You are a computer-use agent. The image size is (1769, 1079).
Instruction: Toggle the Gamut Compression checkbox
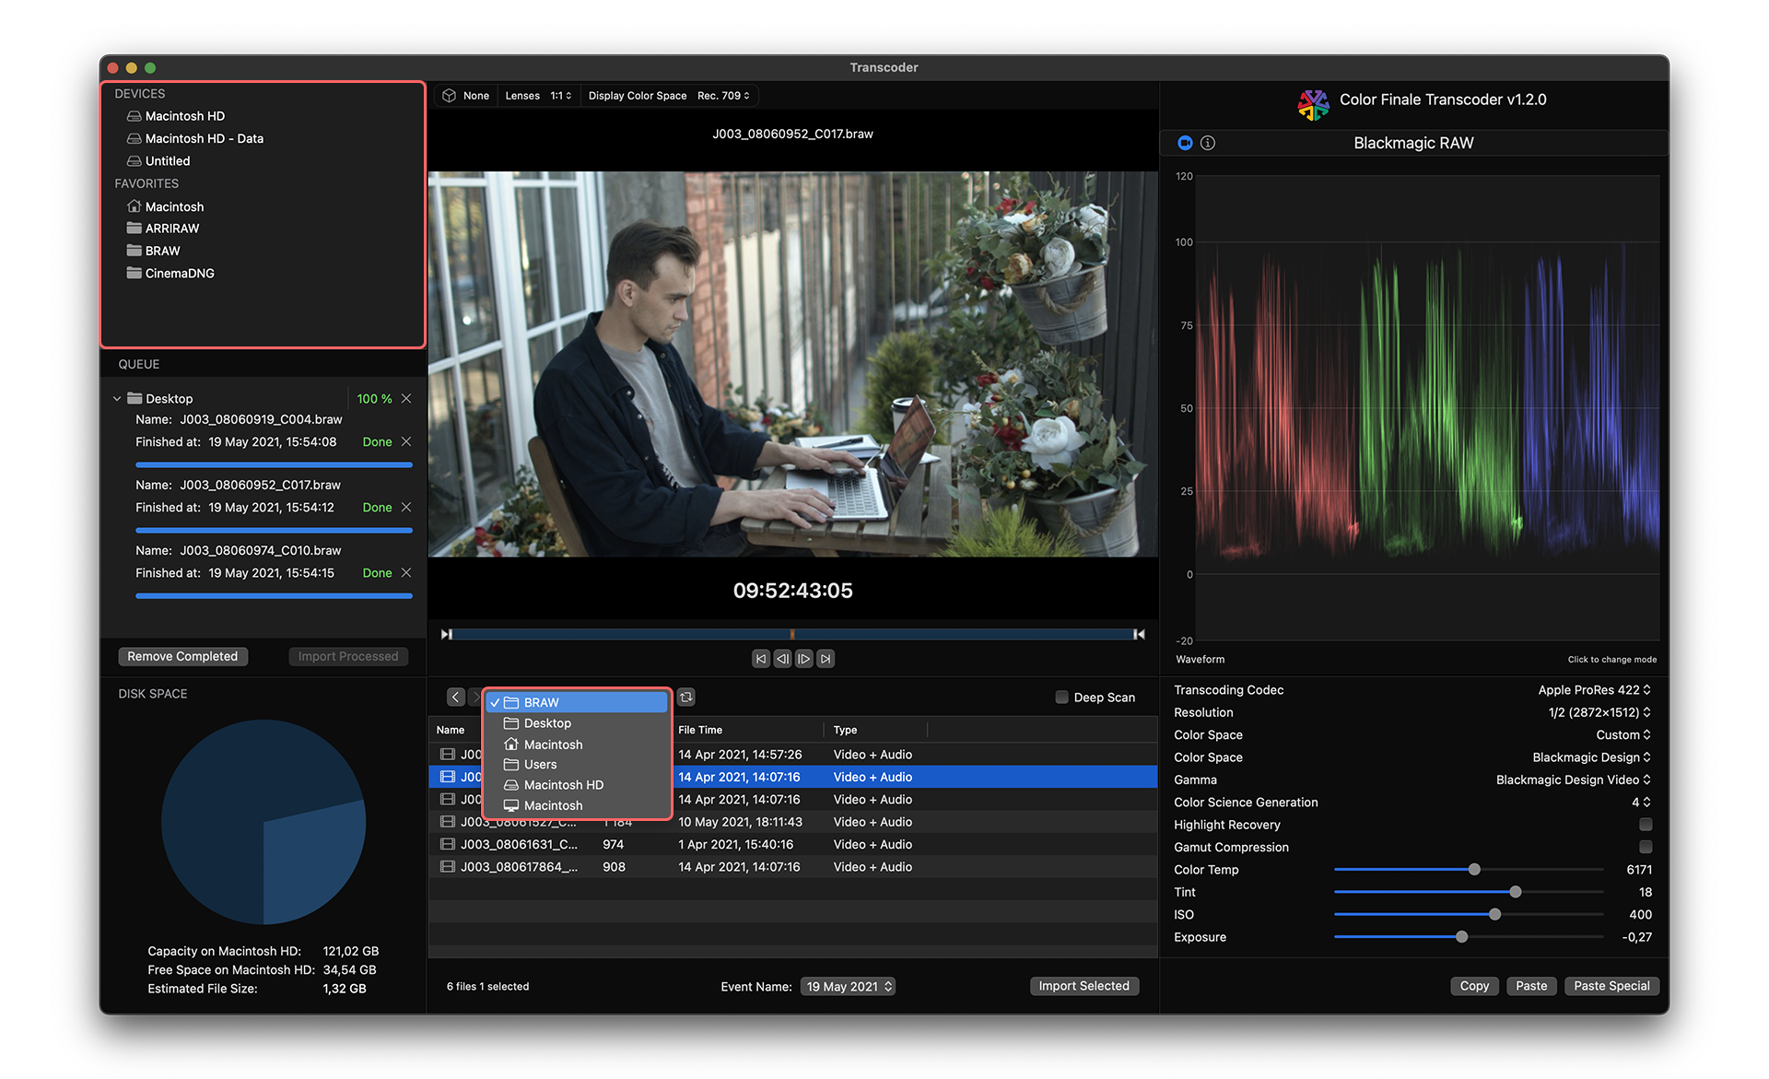(1646, 847)
